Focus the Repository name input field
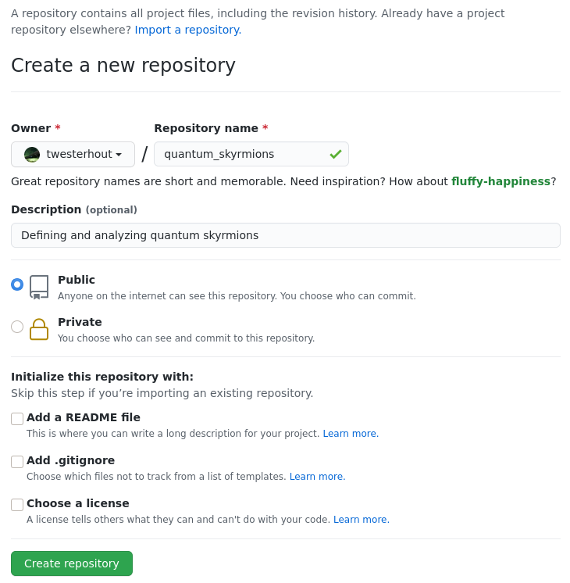The height and width of the screenshot is (583, 570). pos(242,155)
